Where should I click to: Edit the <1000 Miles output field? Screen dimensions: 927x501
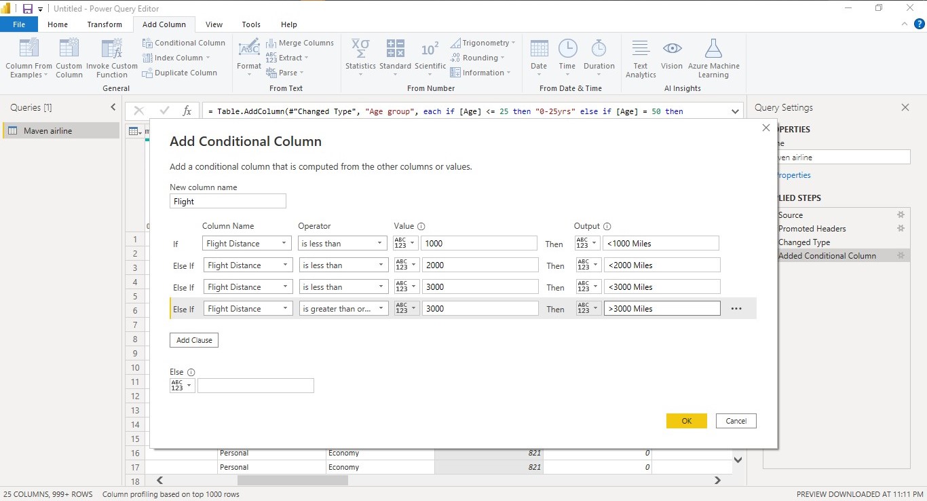661,244
